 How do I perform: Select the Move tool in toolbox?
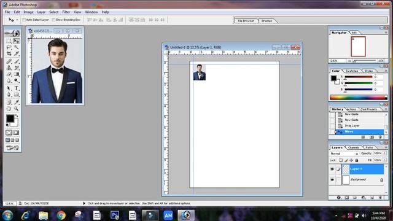click(17, 41)
